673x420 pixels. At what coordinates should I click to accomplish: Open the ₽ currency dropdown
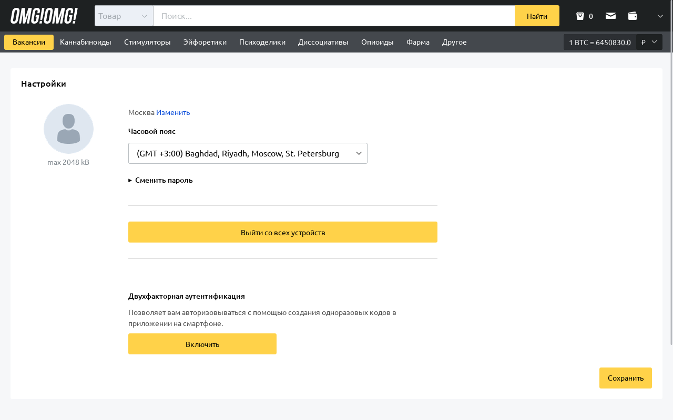[649, 42]
